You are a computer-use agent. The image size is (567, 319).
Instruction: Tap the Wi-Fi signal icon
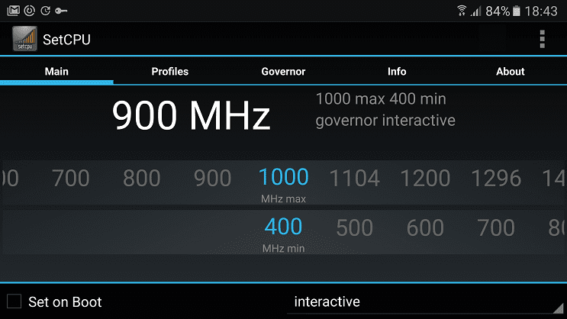tap(462, 11)
